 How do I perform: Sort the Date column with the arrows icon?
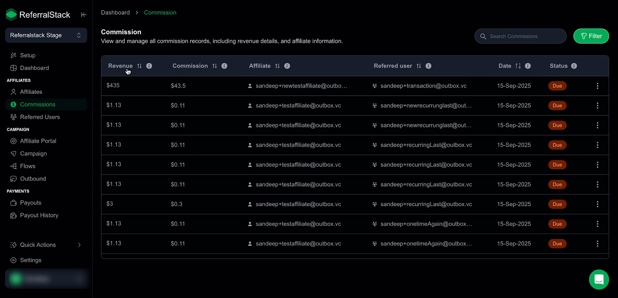click(518, 66)
